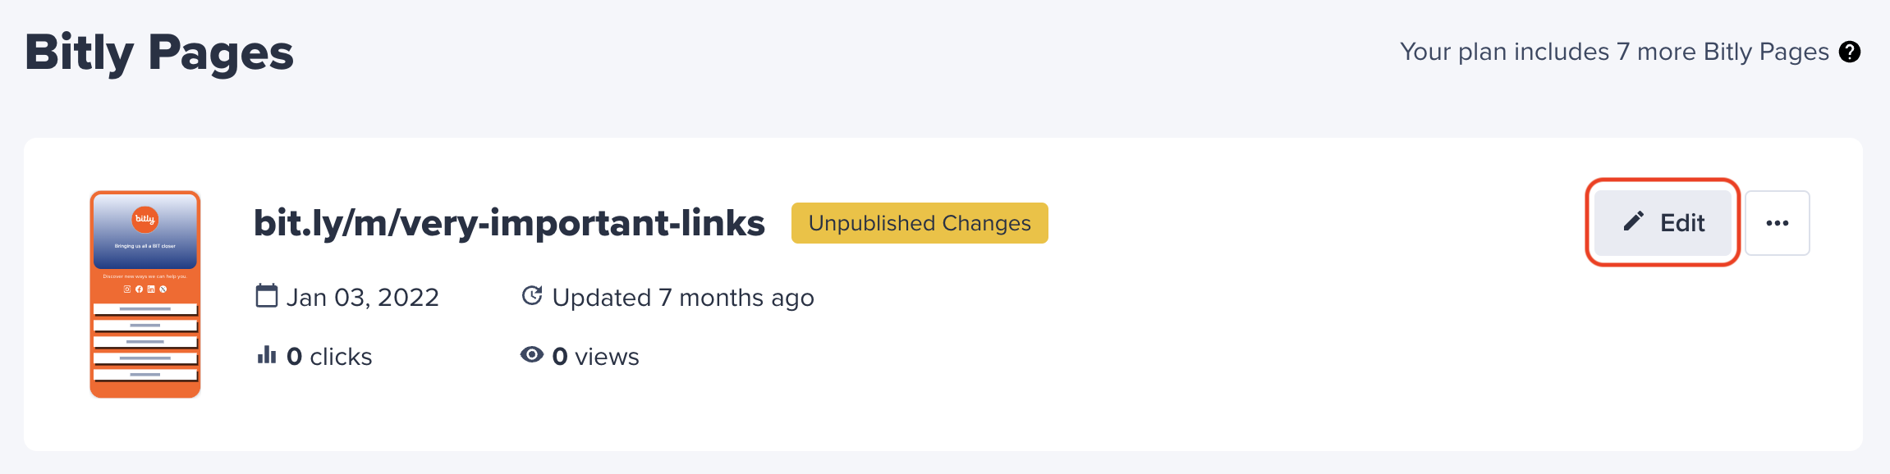1890x474 pixels.
Task: Click the 0 views statistic
Action: [595, 357]
